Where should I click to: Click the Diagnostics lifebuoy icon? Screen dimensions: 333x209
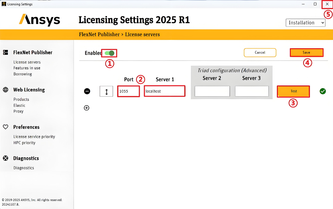pyautogui.click(x=6, y=158)
